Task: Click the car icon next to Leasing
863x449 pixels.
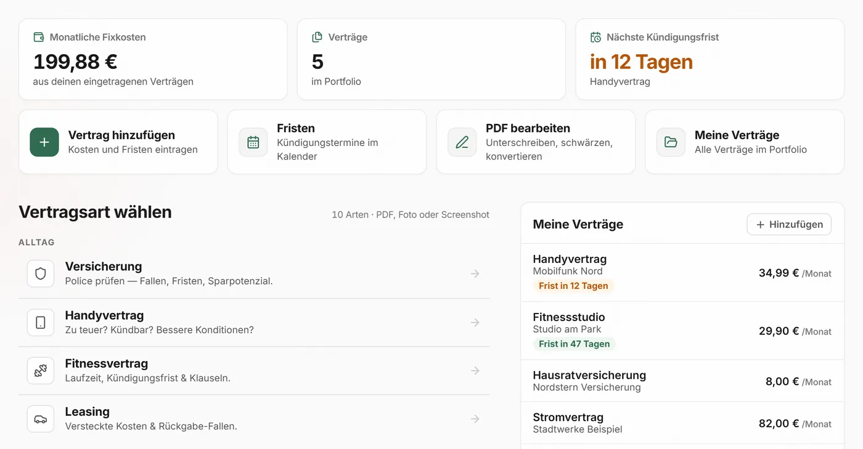Action: tap(41, 419)
